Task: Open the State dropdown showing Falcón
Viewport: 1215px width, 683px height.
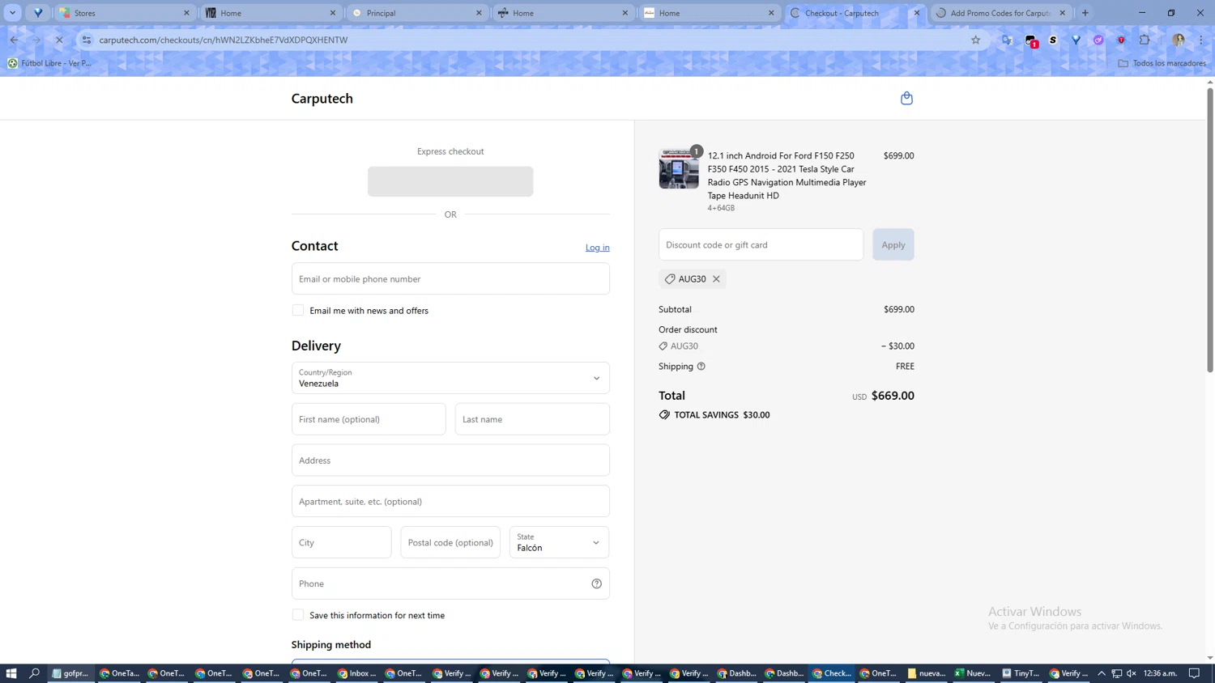Action: 559,542
